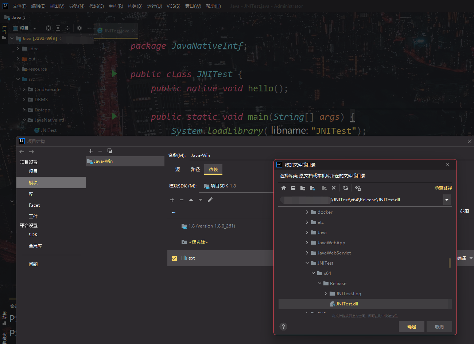Screen dimensions: 474x344
Task: Click the desktop directory icon in file chooser
Action: tap(293, 188)
